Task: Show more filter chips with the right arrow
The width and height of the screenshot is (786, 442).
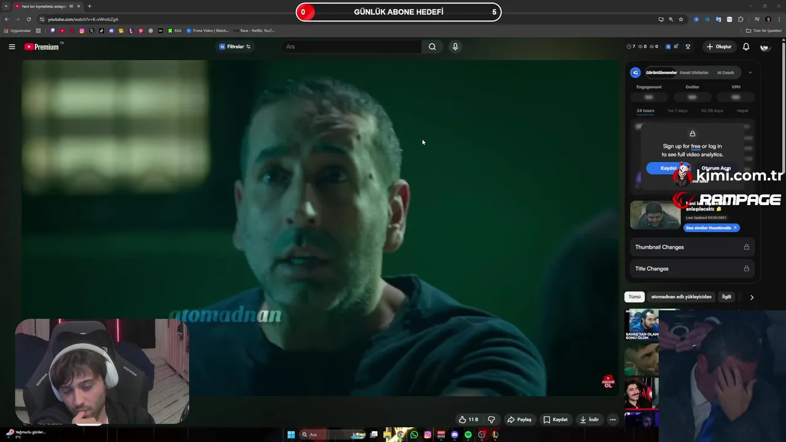Action: tap(752, 297)
